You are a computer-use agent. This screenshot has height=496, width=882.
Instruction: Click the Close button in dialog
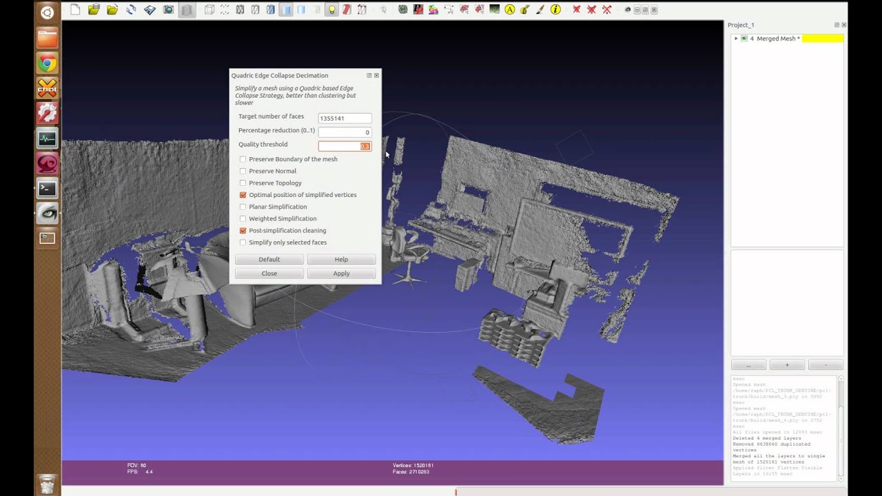(x=269, y=273)
